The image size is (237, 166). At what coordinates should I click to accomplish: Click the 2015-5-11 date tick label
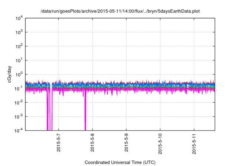coord(194,144)
